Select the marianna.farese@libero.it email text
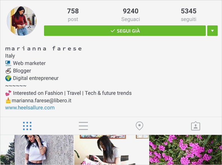This screenshot has width=222, height=165. tap(42, 101)
